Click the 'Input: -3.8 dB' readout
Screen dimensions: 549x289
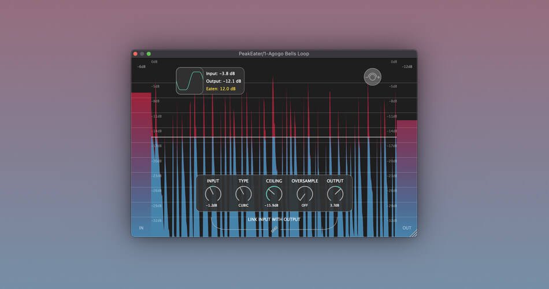click(220, 73)
